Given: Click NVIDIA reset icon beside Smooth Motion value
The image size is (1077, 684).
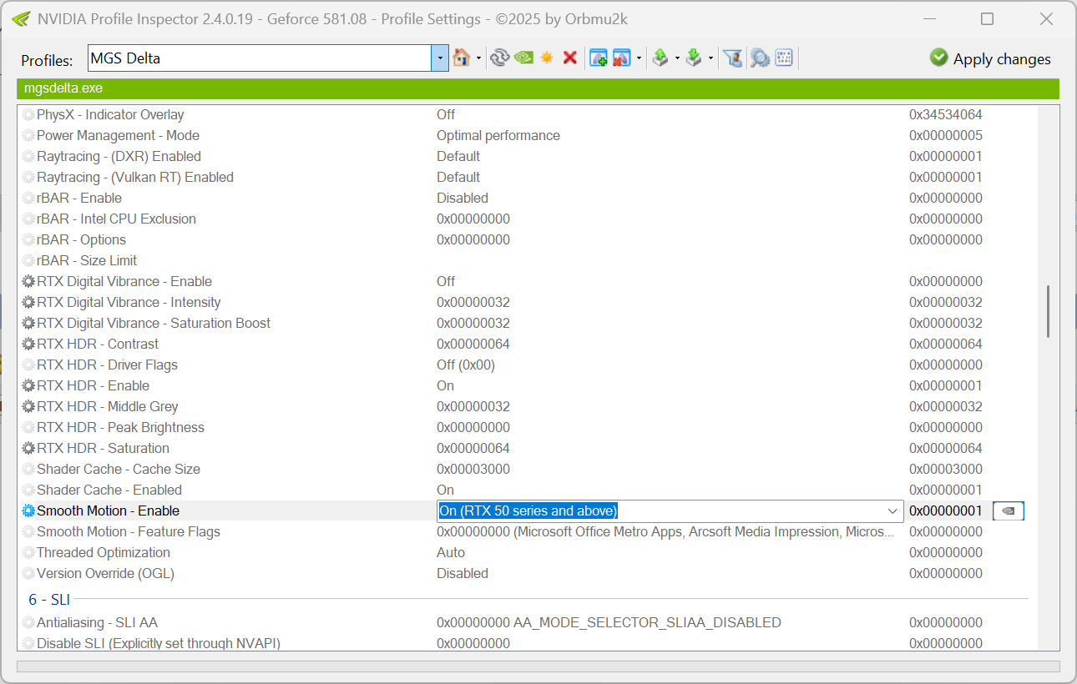Looking at the screenshot, I should (x=1009, y=510).
